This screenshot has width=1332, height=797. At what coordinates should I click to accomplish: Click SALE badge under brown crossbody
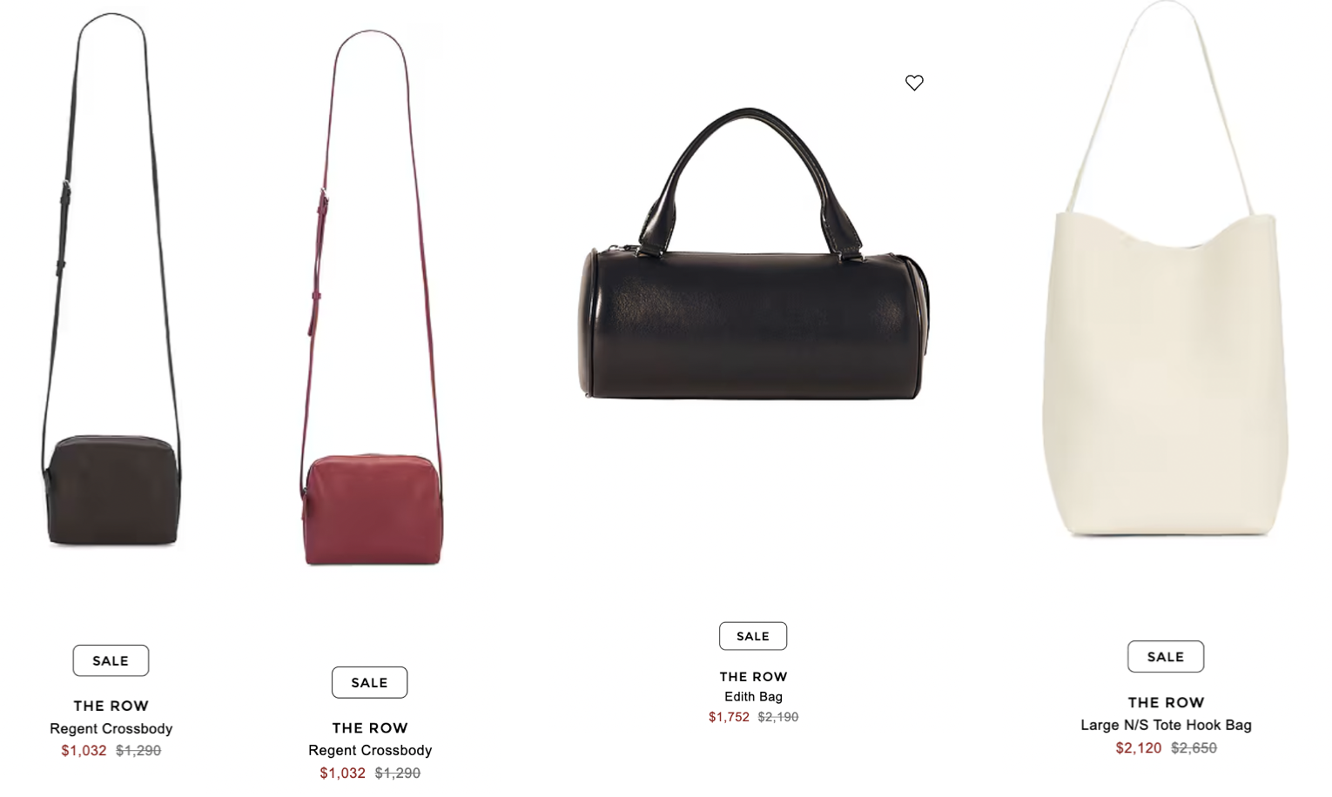click(x=111, y=660)
